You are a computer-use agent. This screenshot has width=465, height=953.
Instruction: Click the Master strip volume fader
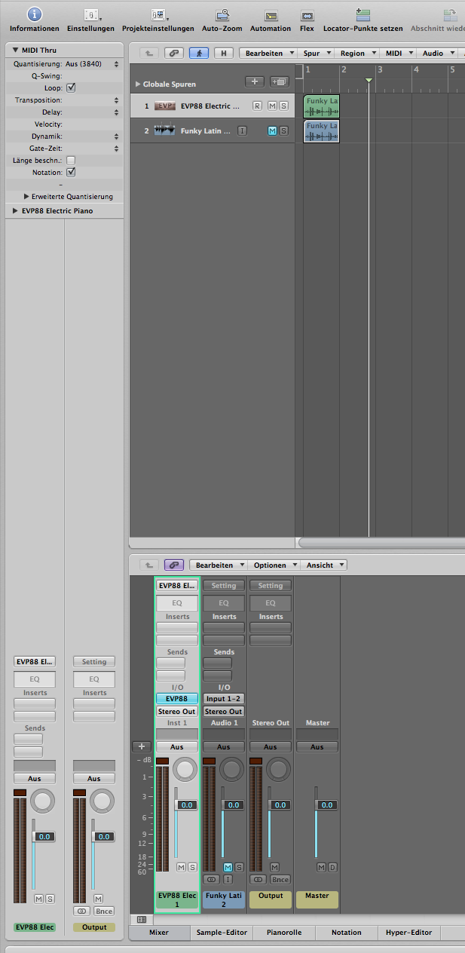click(x=326, y=805)
